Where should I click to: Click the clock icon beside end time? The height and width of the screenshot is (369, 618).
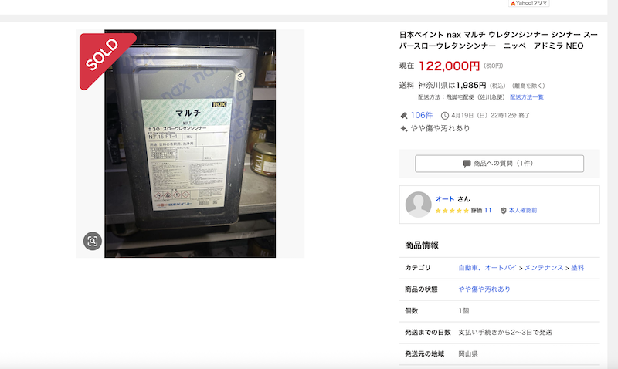click(x=445, y=115)
